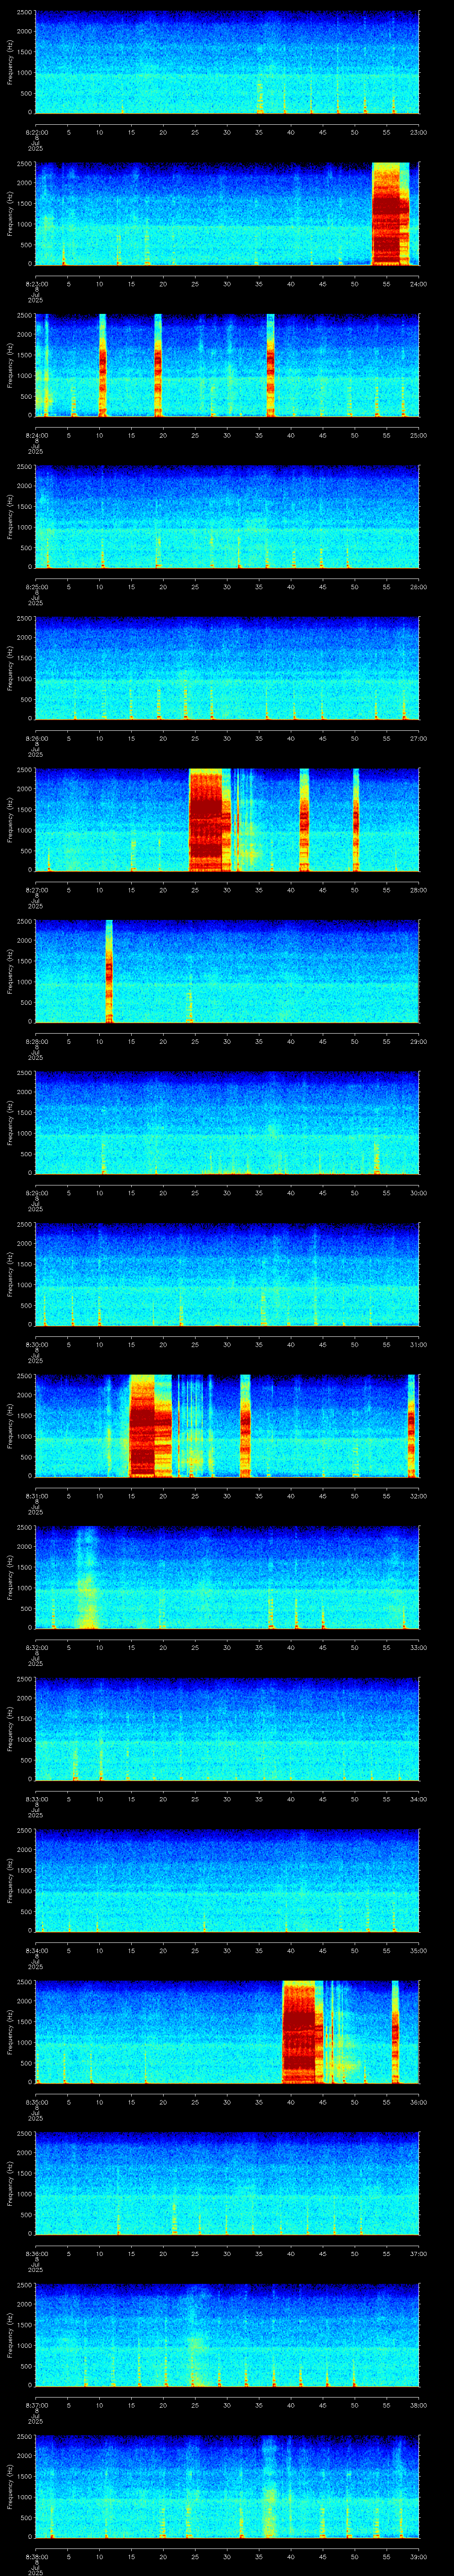Click the spectrogram panel starting at 8:22:00
Viewport: 454px width, 2576px height.
pyautogui.click(x=227, y=62)
